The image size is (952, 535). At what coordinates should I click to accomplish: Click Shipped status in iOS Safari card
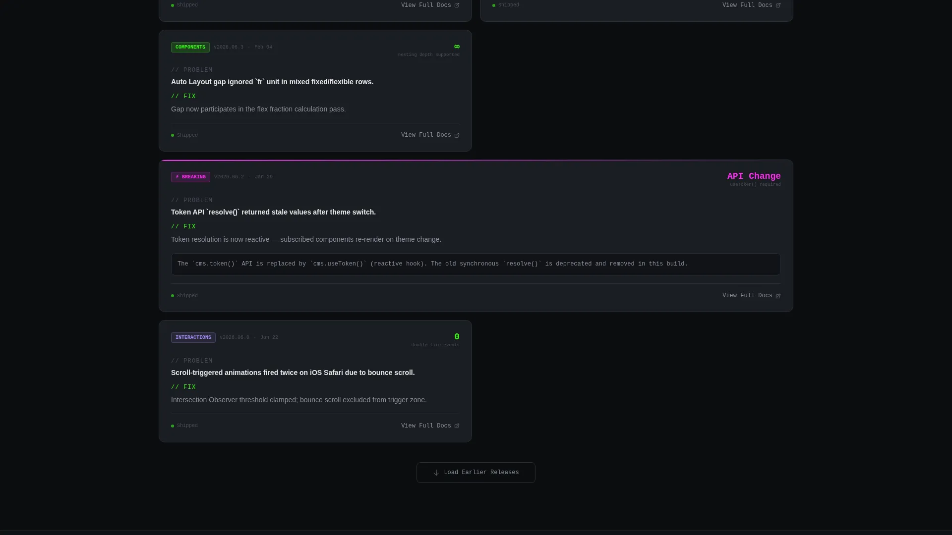coord(184,426)
